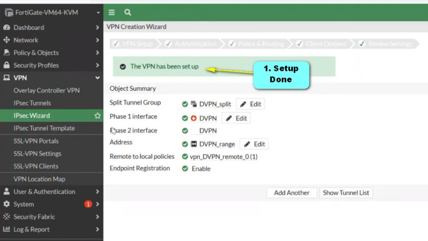This screenshot has width=428, height=241.
Task: Open the search magnifier icon
Action: [127, 12]
